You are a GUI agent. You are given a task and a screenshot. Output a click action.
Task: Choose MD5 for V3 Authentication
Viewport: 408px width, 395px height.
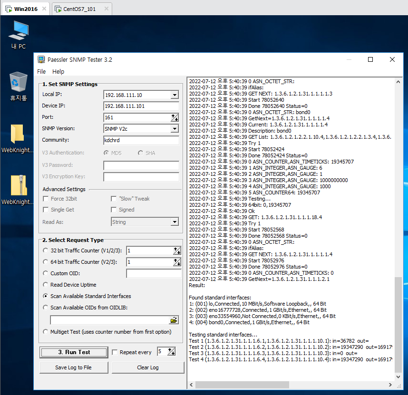tap(106, 153)
